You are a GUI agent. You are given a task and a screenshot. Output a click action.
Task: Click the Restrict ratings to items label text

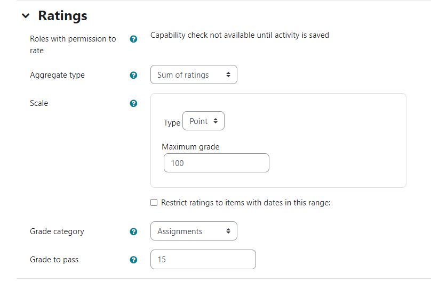245,203
